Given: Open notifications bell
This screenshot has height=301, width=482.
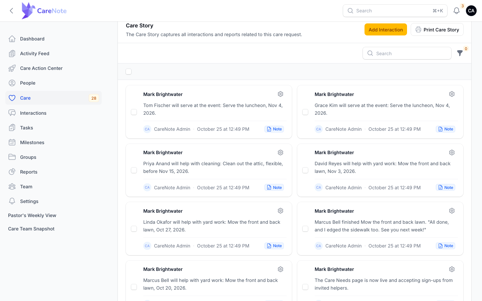Looking at the screenshot, I should (x=457, y=11).
